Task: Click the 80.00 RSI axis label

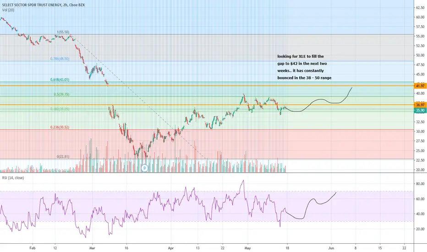Action: point(420,184)
